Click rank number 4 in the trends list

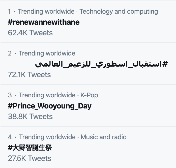click(x=10, y=137)
